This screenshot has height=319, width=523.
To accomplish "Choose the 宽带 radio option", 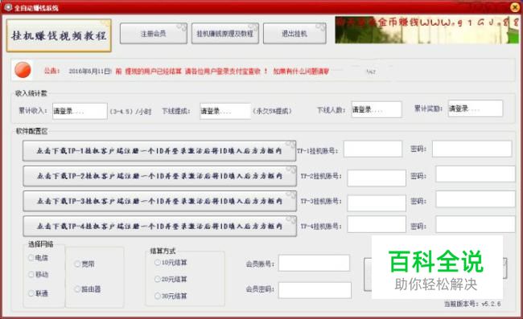I will tap(77, 264).
